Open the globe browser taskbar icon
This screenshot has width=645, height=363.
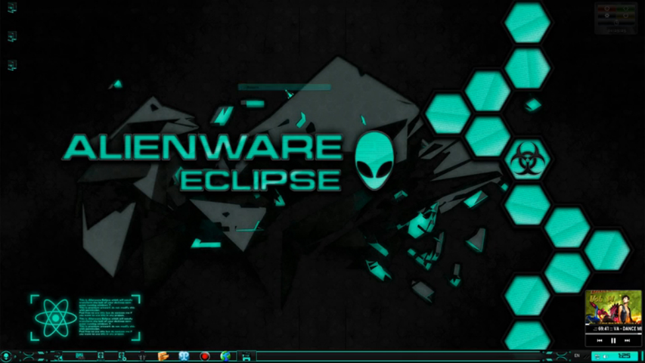click(x=225, y=356)
